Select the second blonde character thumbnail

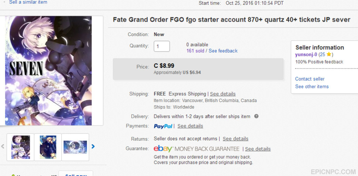[x=48, y=147]
